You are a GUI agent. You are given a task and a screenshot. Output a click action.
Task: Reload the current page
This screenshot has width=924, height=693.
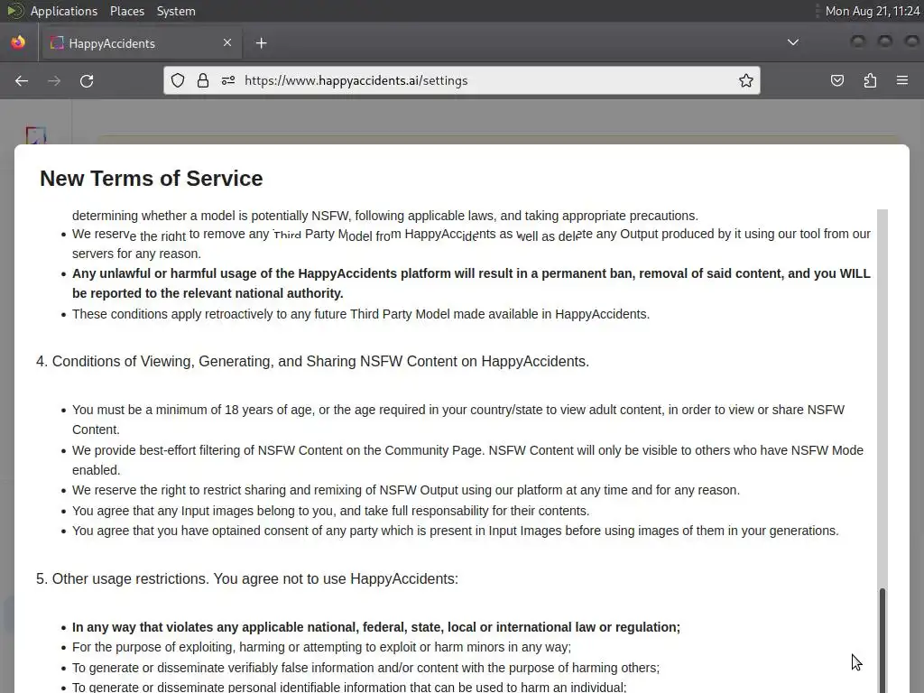pos(87,80)
